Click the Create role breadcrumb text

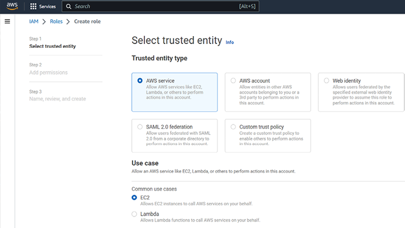click(87, 21)
